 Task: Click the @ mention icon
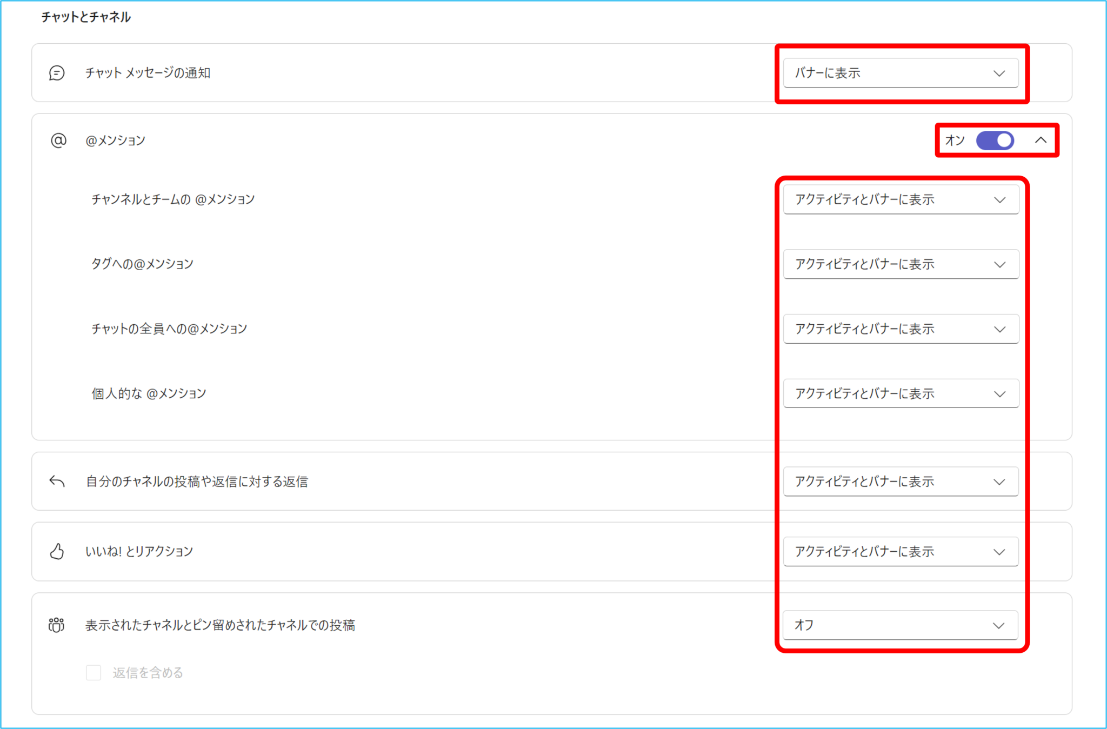(58, 141)
